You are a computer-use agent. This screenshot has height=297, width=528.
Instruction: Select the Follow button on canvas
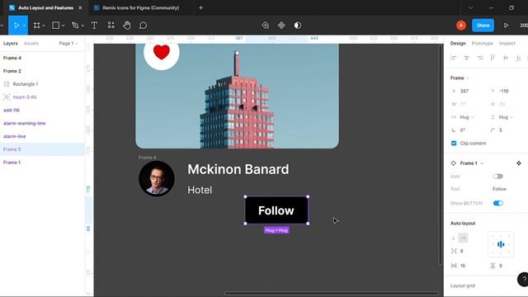pyautogui.click(x=276, y=210)
